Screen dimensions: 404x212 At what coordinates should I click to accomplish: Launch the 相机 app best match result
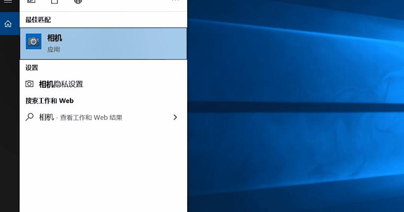point(103,43)
